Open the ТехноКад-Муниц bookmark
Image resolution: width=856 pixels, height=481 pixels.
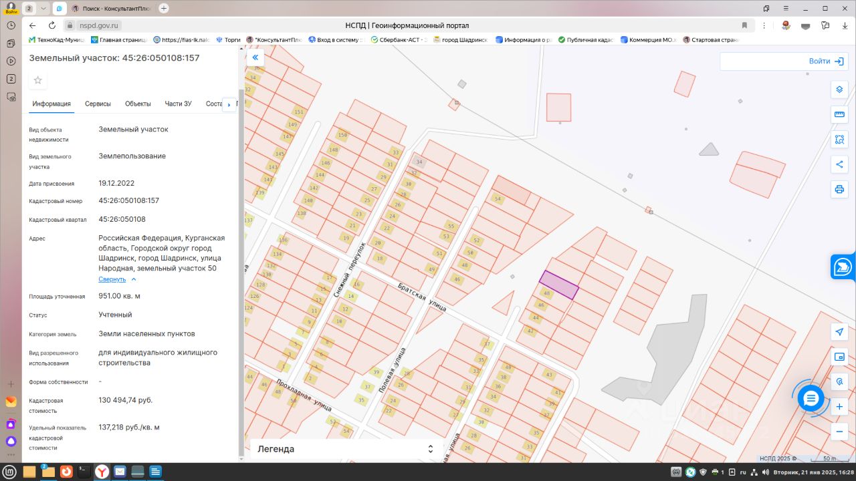57,39
